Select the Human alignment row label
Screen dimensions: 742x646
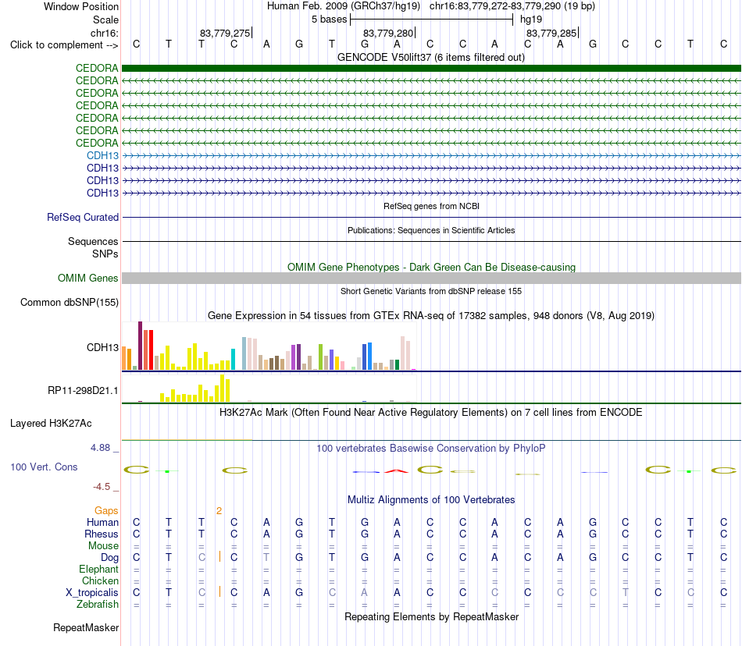pos(102,522)
